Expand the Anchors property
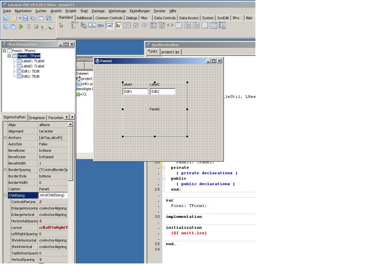This screenshot has width=385, height=274. tap(5, 138)
